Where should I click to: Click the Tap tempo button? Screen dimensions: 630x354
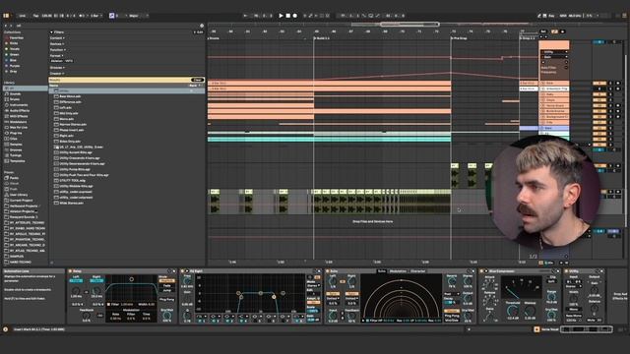(35, 16)
